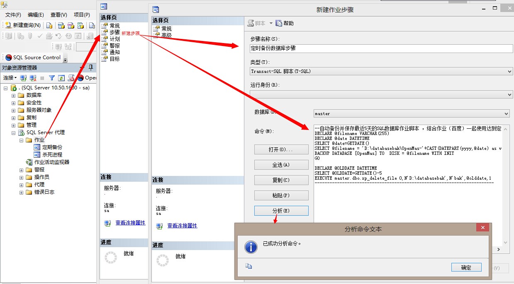Select 步骤 page in job window

[114, 32]
